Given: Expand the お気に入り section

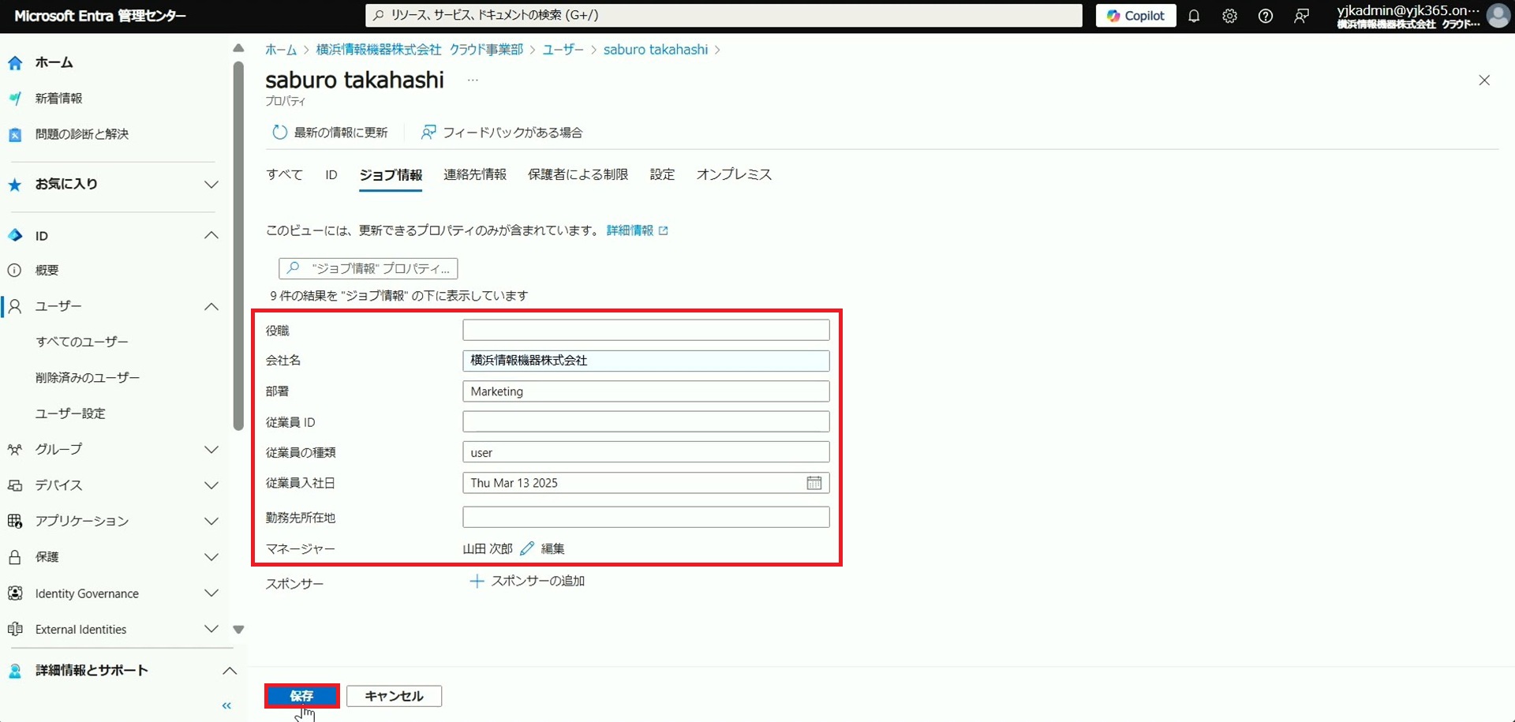Looking at the screenshot, I should coord(211,185).
